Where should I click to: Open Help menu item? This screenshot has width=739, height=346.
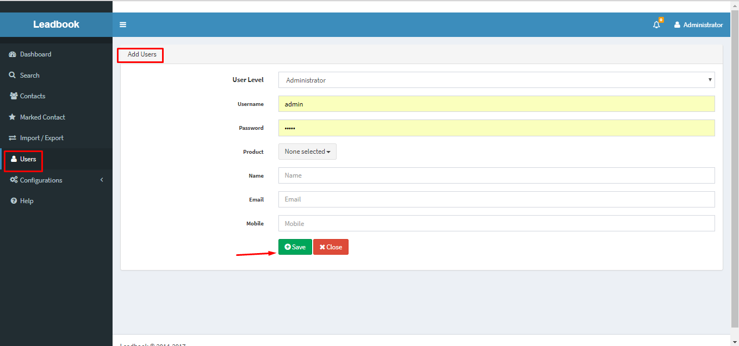tap(56, 201)
